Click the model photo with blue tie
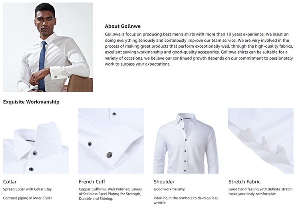 pyautogui.click(x=48, y=47)
